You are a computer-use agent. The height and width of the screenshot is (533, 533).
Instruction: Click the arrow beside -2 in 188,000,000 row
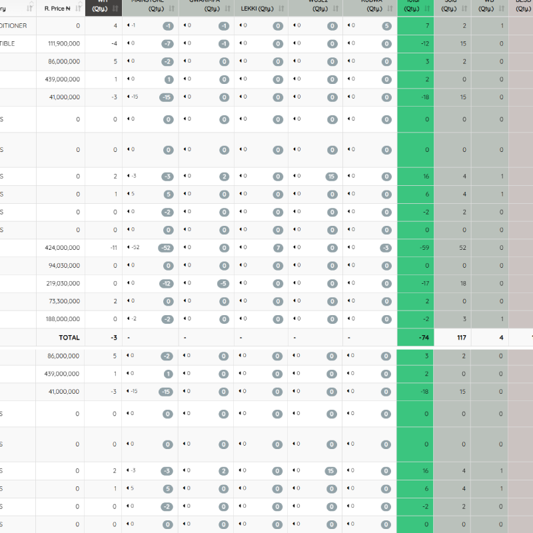129,318
